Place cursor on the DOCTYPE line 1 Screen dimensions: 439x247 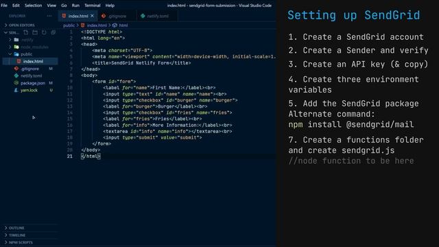point(102,32)
